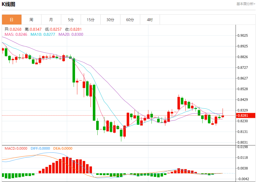Click the MA5: 0.8246 label
This screenshot has height=182, width=257.
click(16, 34)
